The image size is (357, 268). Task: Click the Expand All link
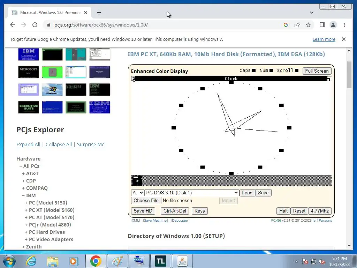28,144
